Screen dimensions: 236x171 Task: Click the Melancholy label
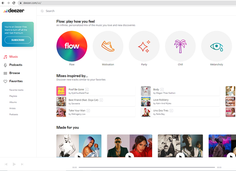217,65
